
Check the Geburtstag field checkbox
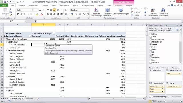[150, 57]
